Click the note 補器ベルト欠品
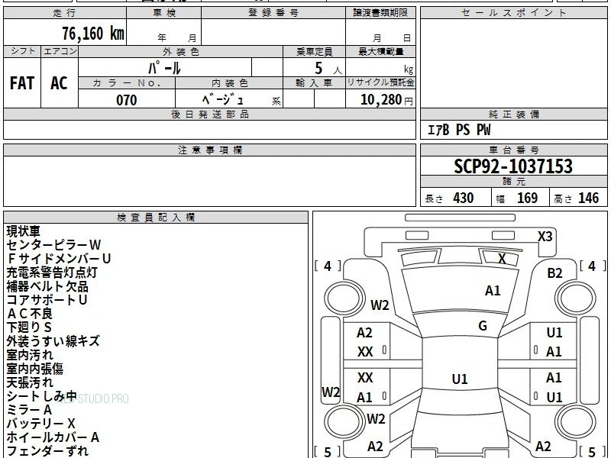 coord(47,286)
